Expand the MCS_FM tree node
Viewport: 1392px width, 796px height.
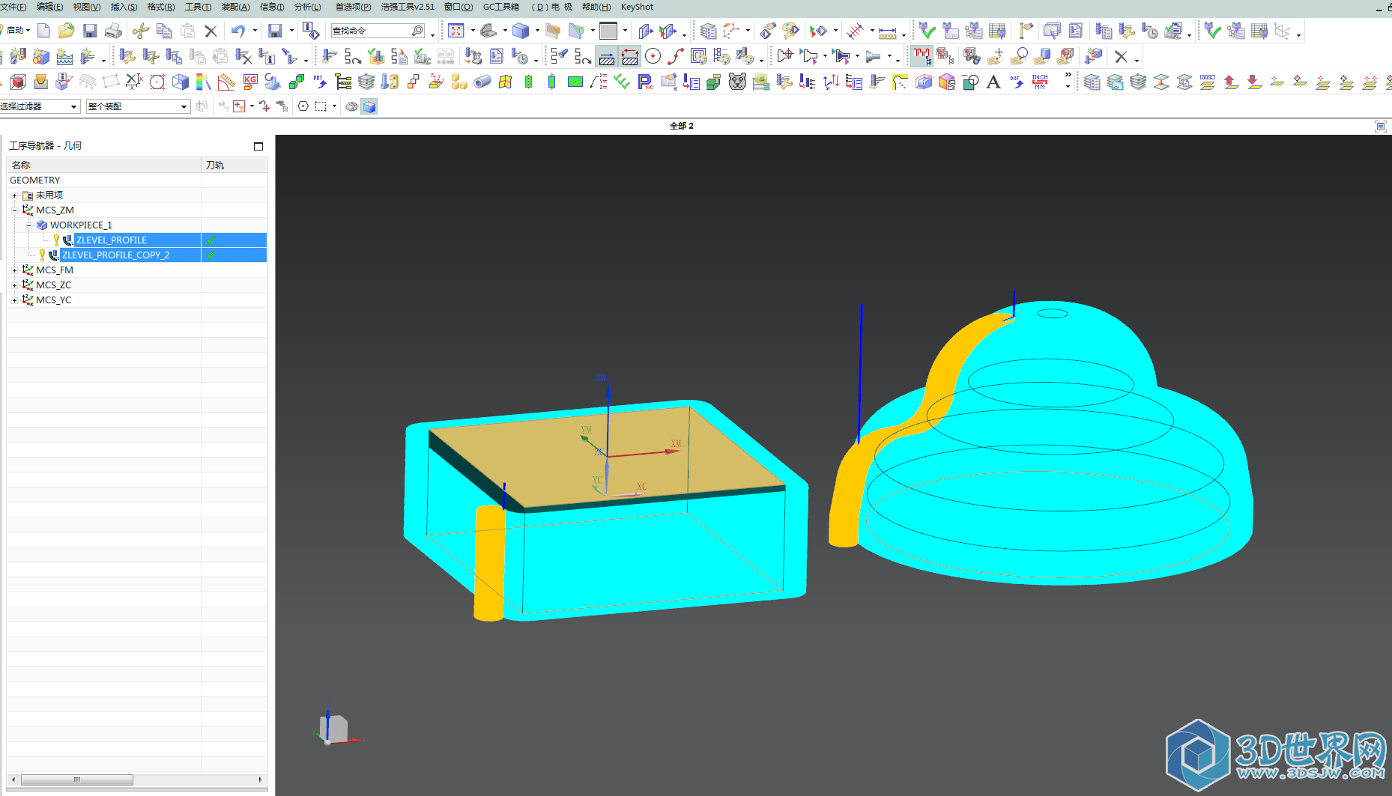(14, 270)
